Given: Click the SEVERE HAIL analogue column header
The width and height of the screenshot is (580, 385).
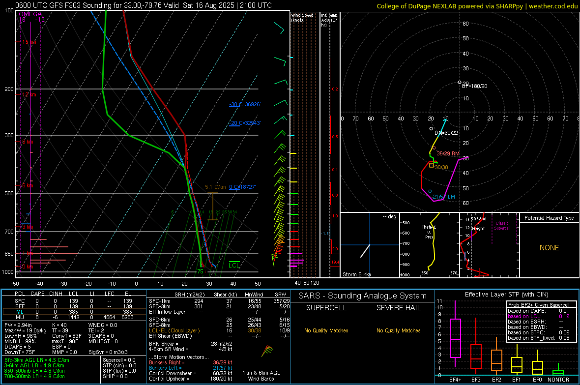Looking at the screenshot, I should coord(398,308).
